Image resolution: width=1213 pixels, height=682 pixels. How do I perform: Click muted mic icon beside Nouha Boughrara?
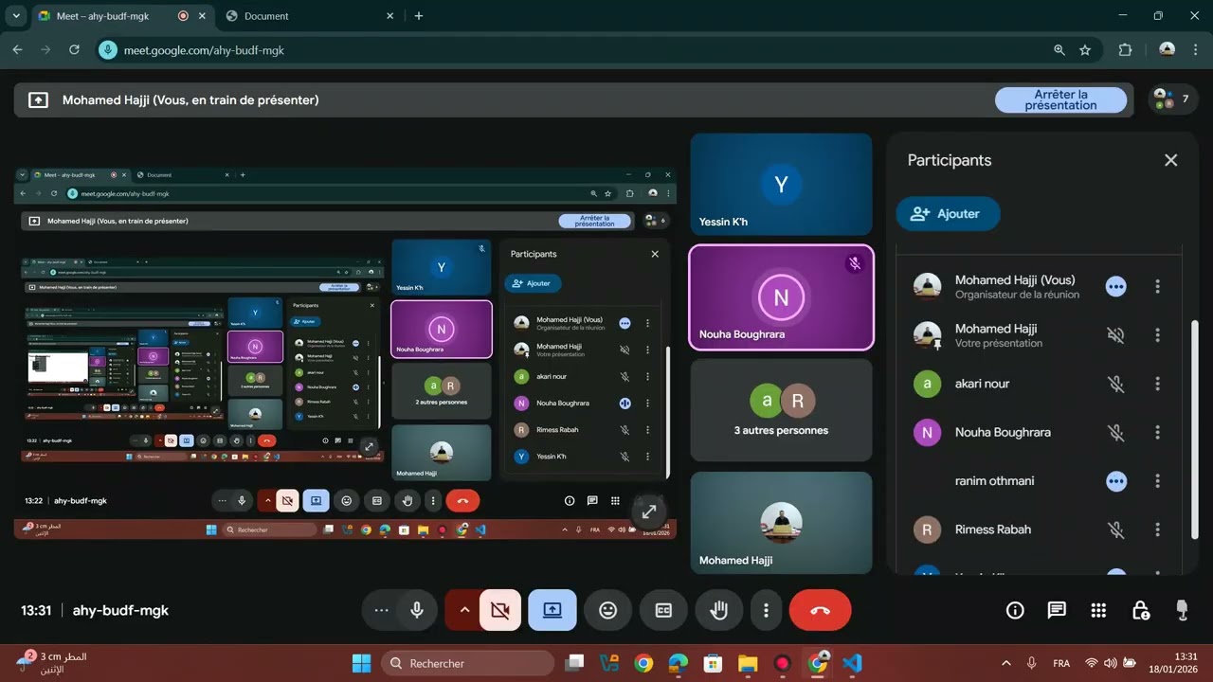(x=1116, y=432)
